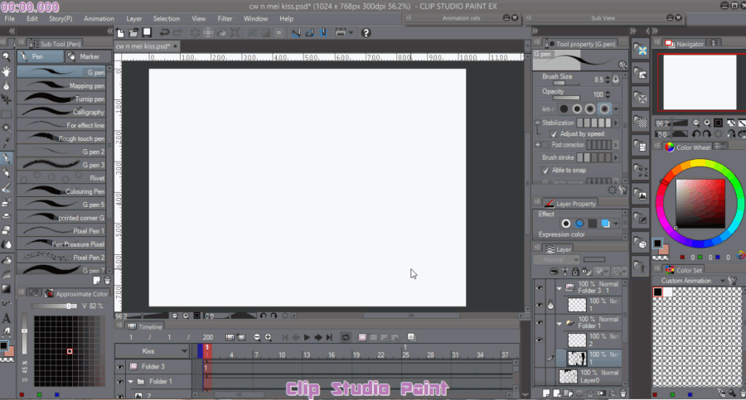Choose the Calligraphy brush
This screenshot has width=746, height=400.
pyautogui.click(x=61, y=113)
